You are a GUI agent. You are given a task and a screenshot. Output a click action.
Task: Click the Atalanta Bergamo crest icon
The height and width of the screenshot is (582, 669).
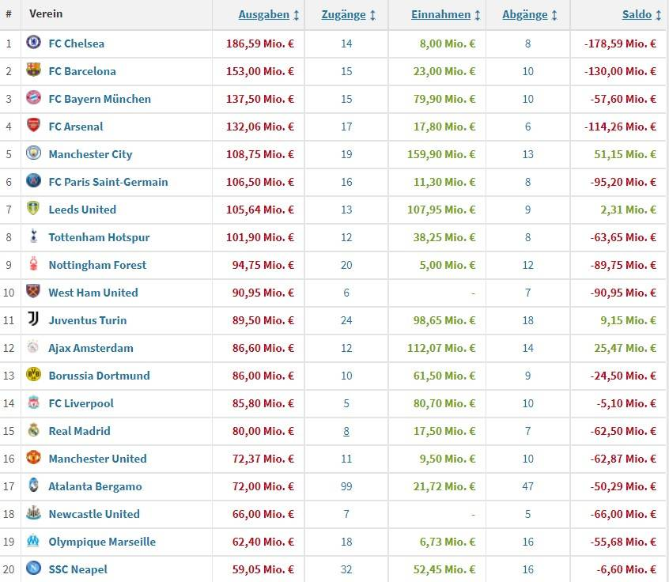pos(33,486)
